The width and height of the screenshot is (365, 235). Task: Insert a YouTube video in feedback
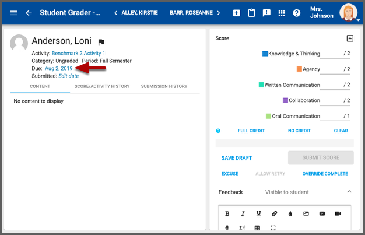[x=322, y=213]
